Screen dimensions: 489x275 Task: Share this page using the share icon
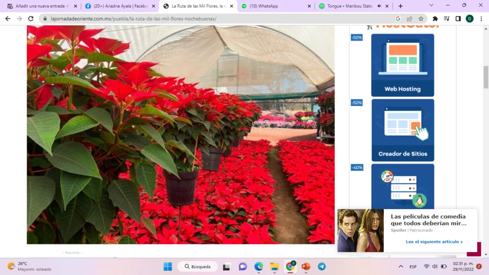409,19
